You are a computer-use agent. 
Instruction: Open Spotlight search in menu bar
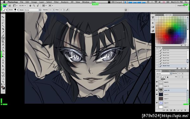186,2
